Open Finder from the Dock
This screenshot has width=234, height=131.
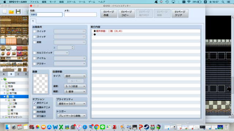click(x=8, y=127)
